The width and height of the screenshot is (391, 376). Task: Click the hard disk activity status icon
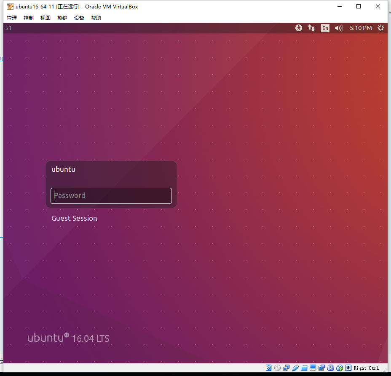click(268, 368)
